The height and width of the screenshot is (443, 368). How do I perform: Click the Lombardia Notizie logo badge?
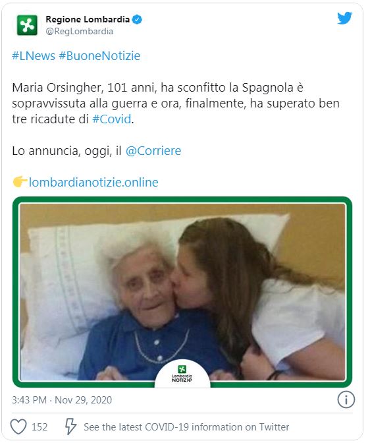(x=182, y=374)
